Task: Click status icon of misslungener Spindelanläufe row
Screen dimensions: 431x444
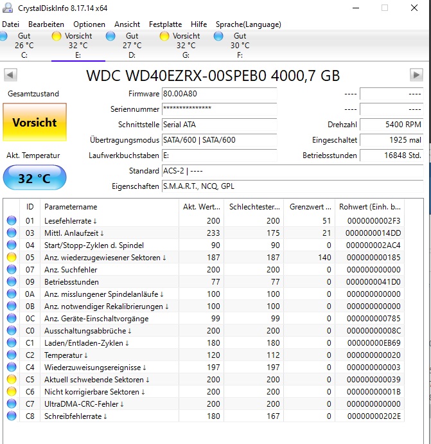Action: (12, 294)
